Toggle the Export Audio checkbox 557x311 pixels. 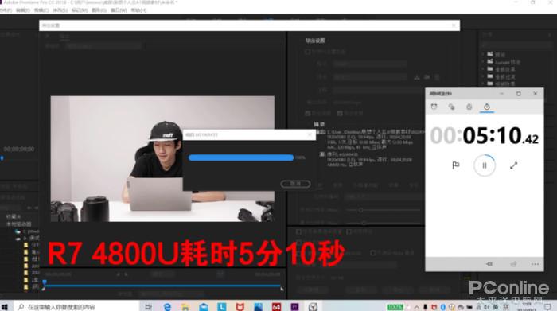point(340,113)
